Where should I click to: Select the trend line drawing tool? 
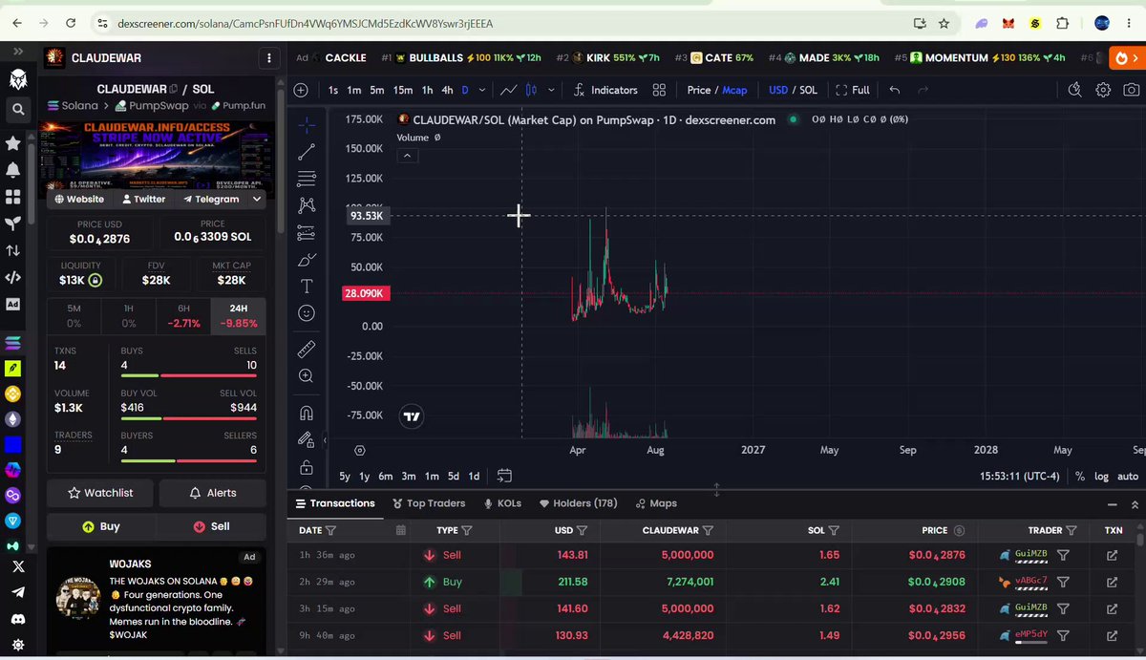tap(307, 152)
